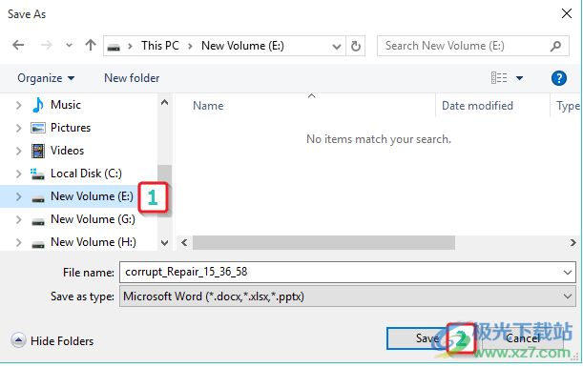Open the view options dropdown arrow
Image resolution: width=583 pixels, height=368 pixels.
pos(519,78)
